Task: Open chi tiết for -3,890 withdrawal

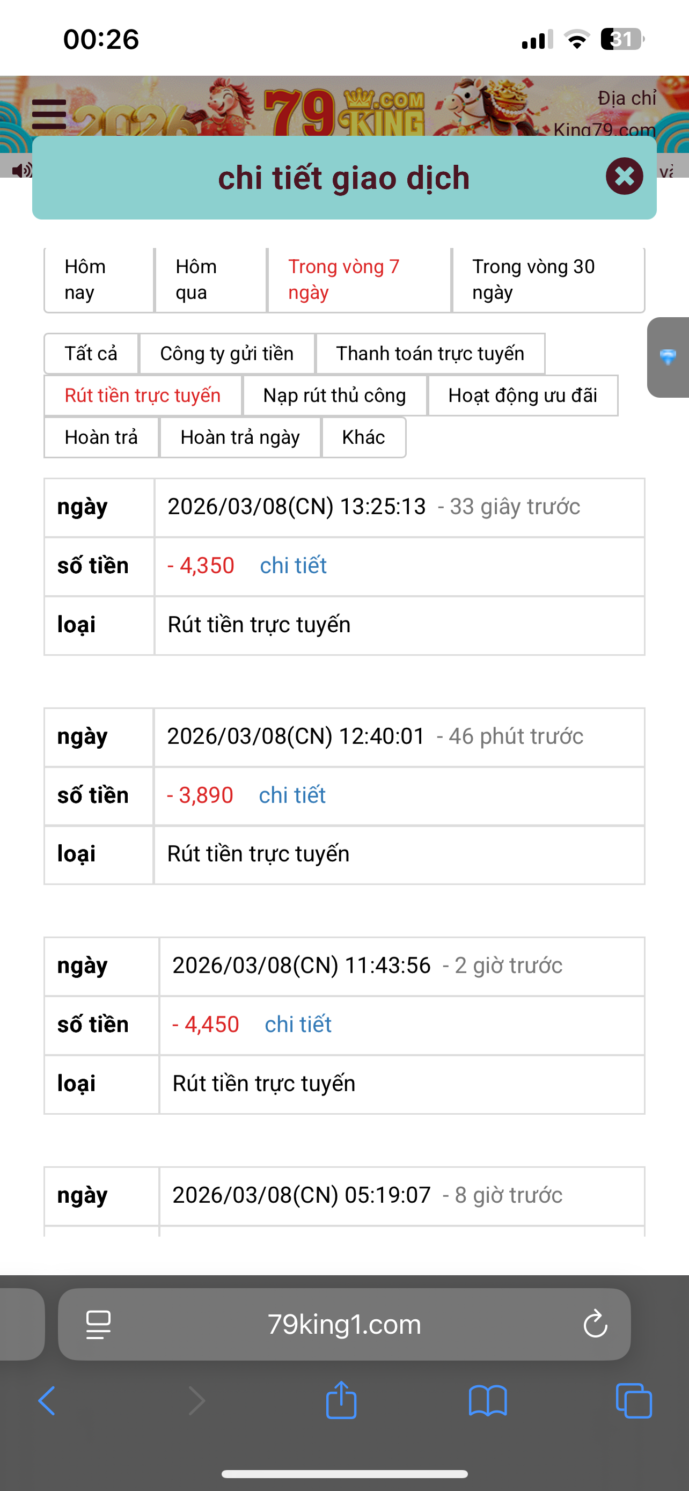Action: click(x=292, y=795)
